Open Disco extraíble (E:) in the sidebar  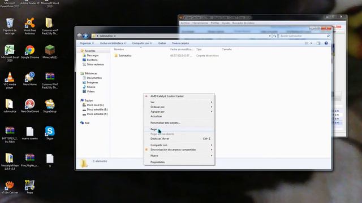[97, 109]
